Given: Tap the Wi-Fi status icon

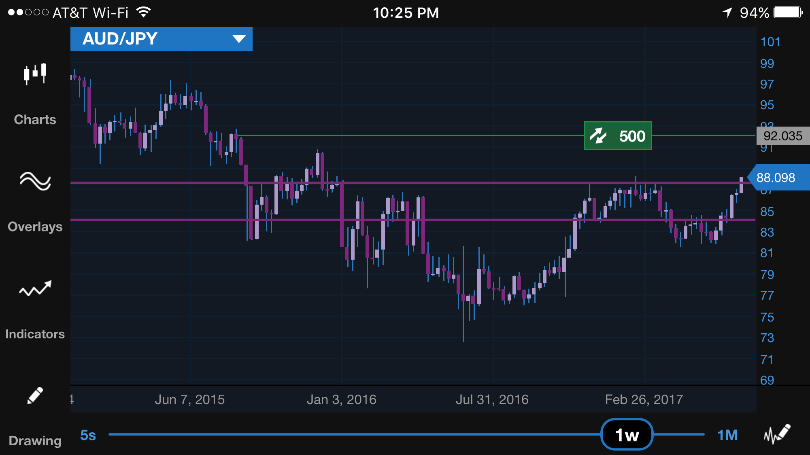Looking at the screenshot, I should [144, 12].
